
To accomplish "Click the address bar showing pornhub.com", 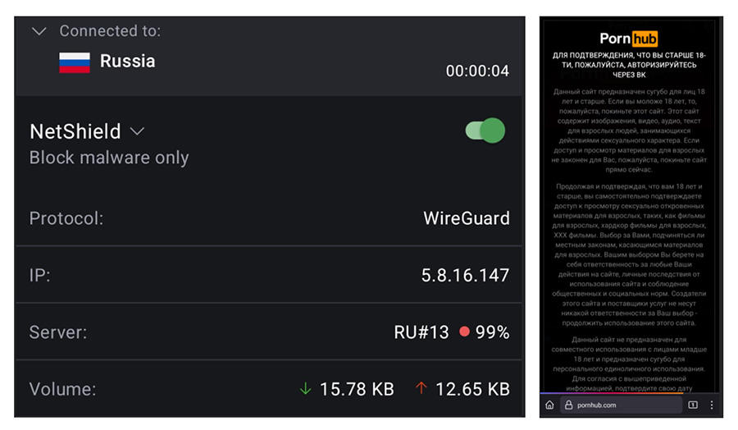I will point(622,405).
